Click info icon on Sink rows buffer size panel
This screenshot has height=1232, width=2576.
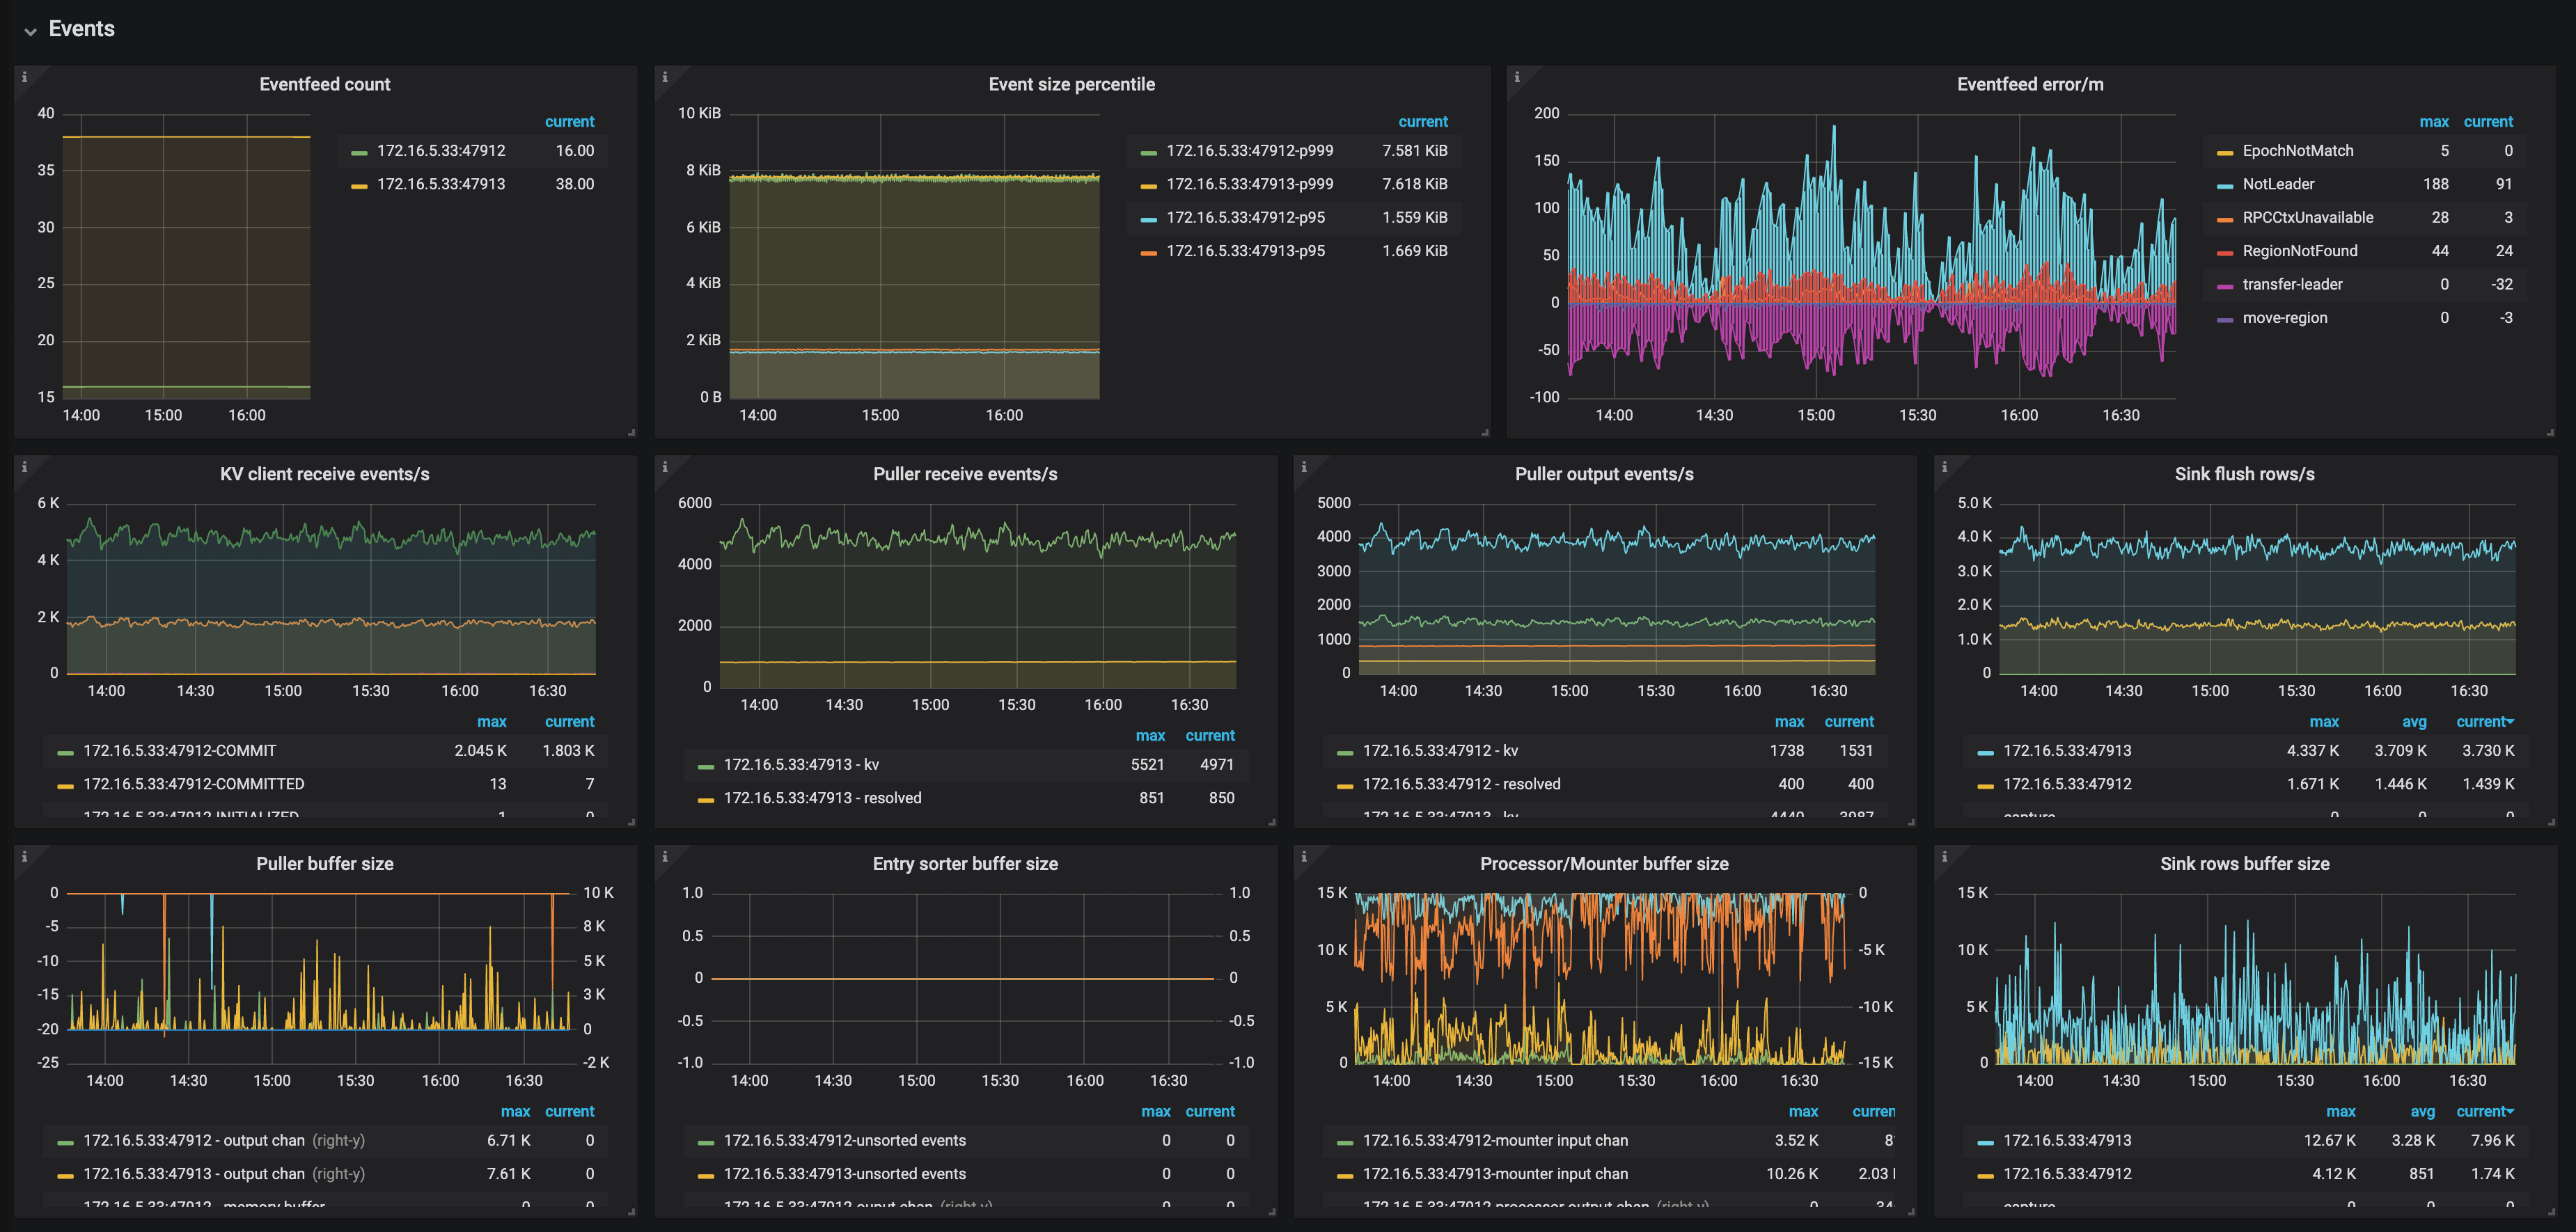pos(1944,856)
